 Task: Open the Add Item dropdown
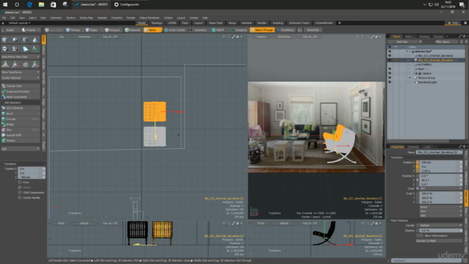[405, 42]
